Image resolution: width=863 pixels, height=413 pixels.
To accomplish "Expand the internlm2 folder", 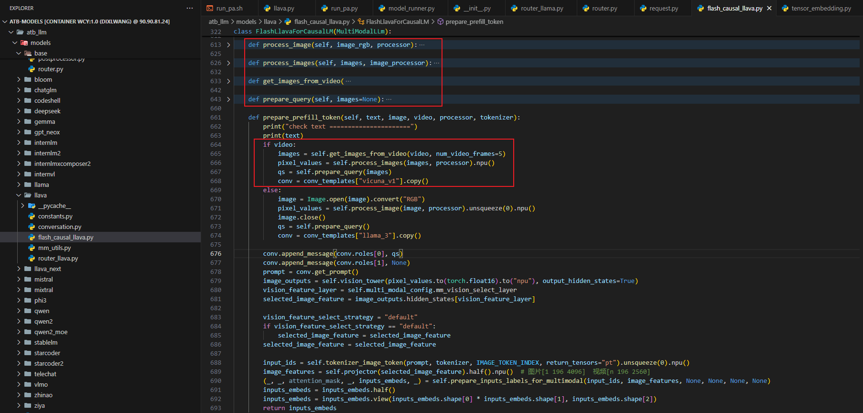I will pos(19,153).
